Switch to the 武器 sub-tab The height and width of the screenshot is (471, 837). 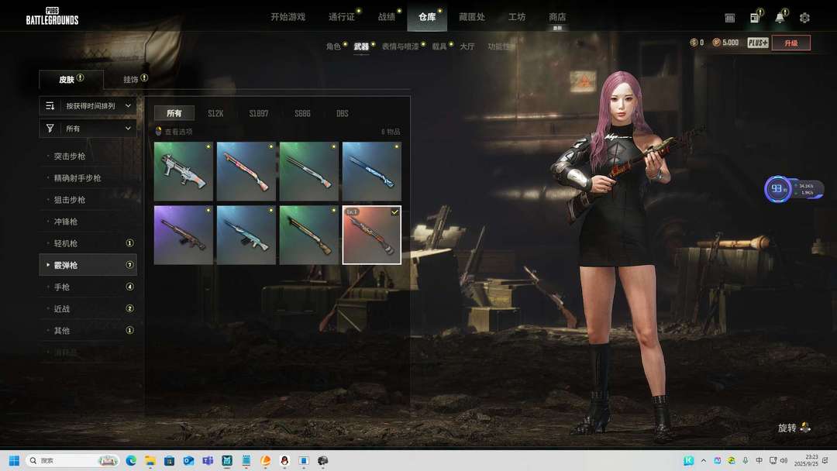pos(361,46)
